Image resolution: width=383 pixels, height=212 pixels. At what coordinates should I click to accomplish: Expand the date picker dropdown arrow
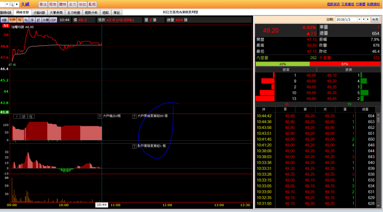[x=359, y=20]
